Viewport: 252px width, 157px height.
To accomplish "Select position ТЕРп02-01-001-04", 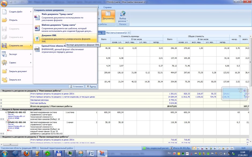I will [x=16, y=122].
